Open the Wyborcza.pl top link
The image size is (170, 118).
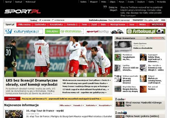[x=31, y=2]
